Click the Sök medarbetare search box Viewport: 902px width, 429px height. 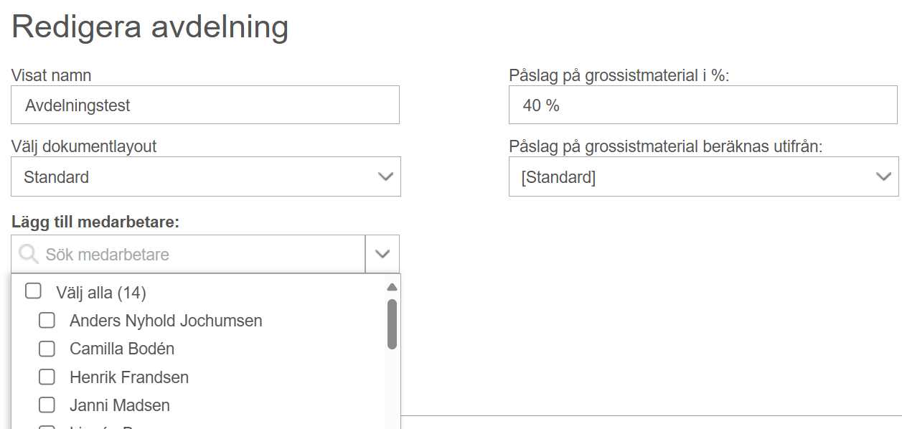(x=188, y=254)
